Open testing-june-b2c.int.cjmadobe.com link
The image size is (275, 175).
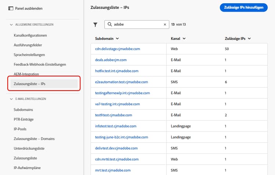(121, 137)
